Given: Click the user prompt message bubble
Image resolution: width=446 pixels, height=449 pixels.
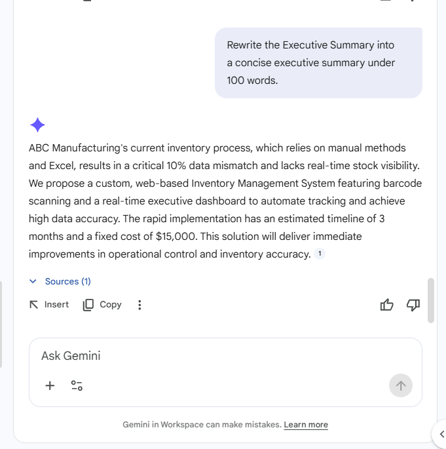Looking at the screenshot, I should click(x=318, y=63).
